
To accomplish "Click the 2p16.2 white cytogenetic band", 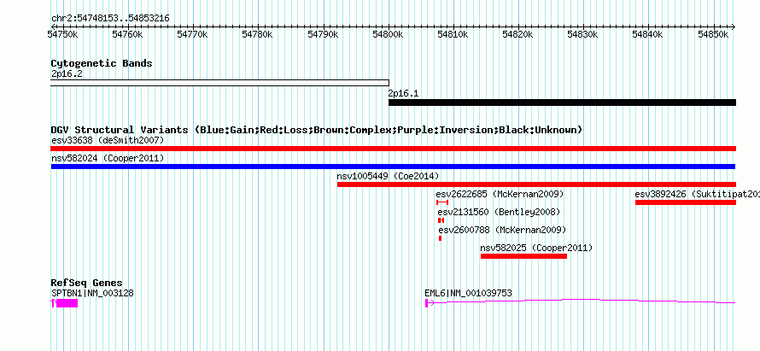I will (x=219, y=83).
